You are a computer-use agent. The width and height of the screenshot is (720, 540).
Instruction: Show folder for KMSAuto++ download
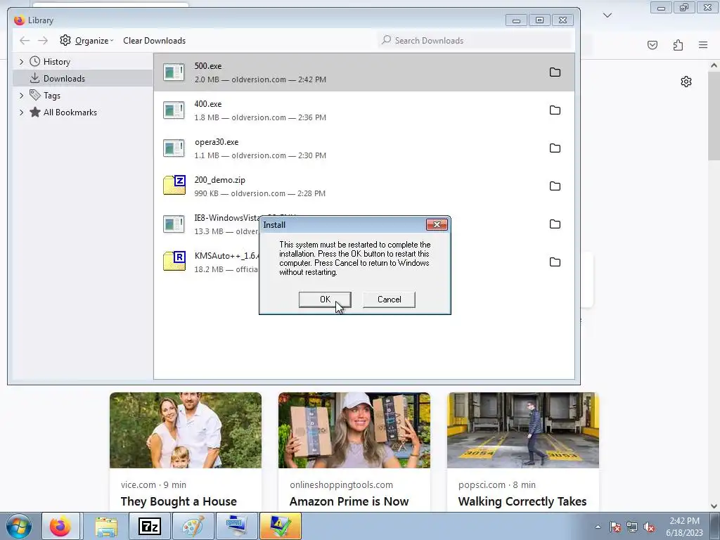(555, 262)
